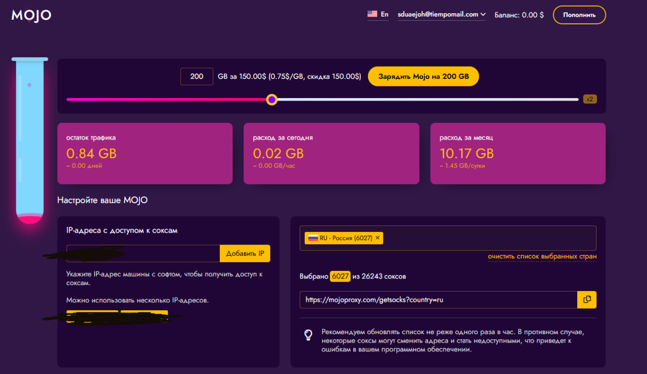Copy the getsocks URL with copy icon
The image size is (647, 374).
click(587, 300)
